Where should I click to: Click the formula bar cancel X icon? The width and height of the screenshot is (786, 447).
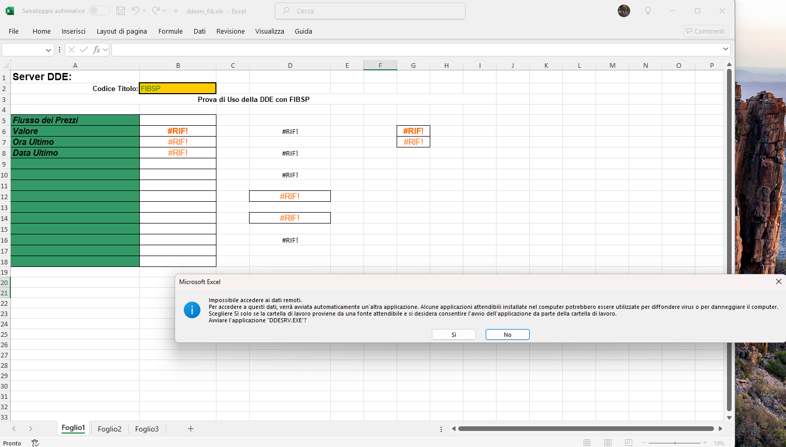pyautogui.click(x=71, y=50)
